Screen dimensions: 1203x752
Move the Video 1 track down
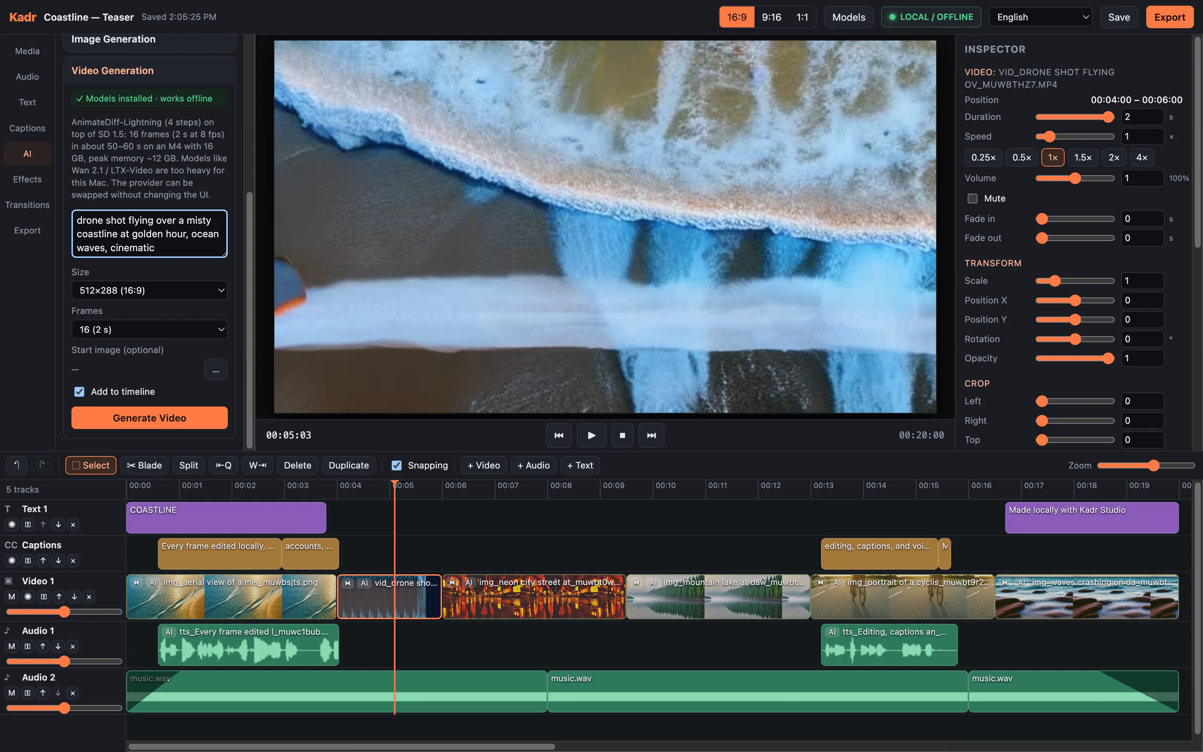coord(74,596)
